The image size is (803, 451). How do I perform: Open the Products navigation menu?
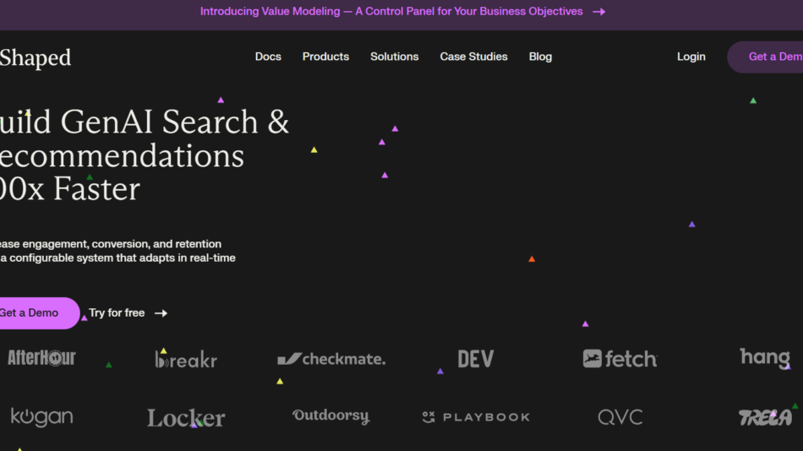[325, 57]
